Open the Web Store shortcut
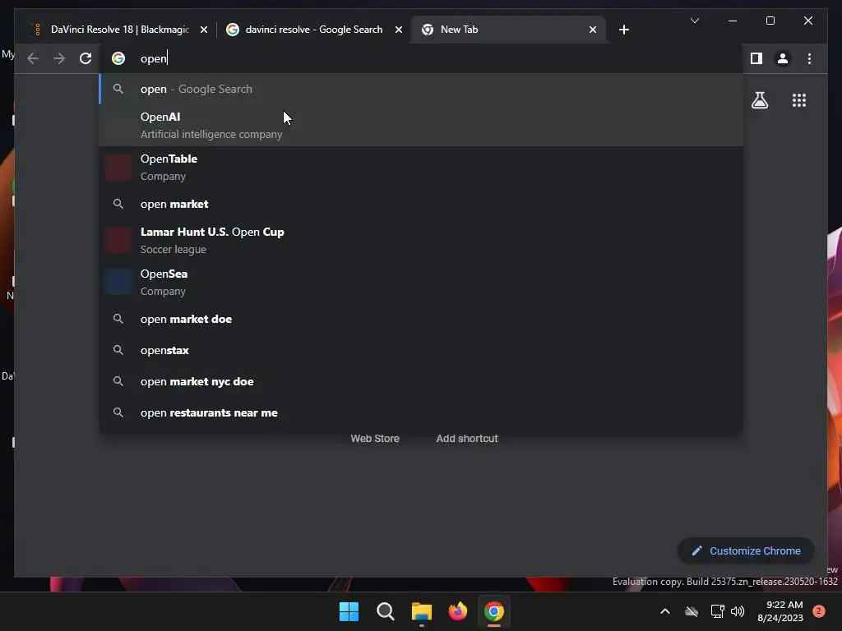Image resolution: width=842 pixels, height=631 pixels. 375,439
